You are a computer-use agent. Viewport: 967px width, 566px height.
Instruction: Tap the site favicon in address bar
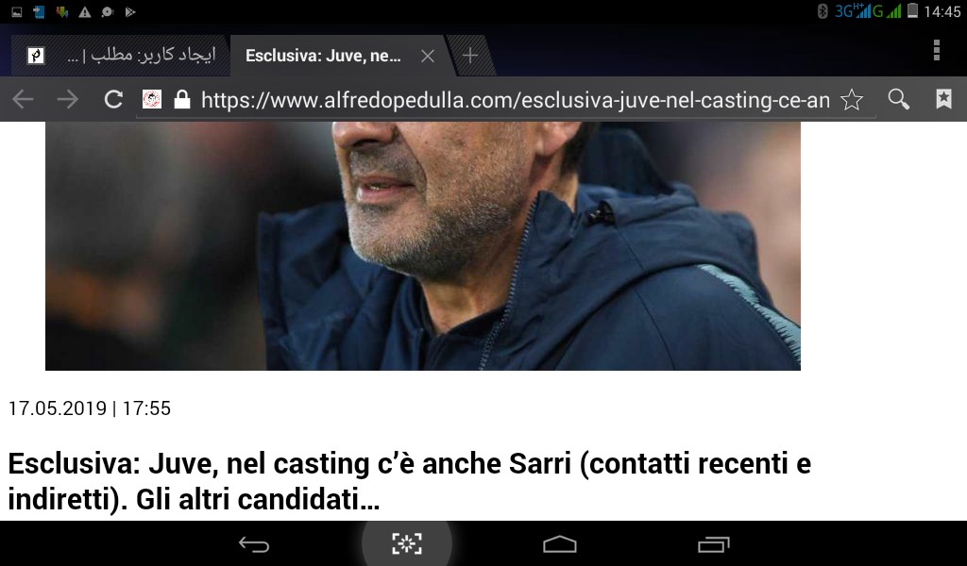(x=152, y=99)
